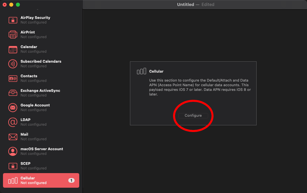Open the Exchange ActiveSync payload row
This screenshot has width=307, height=193.
click(40, 93)
